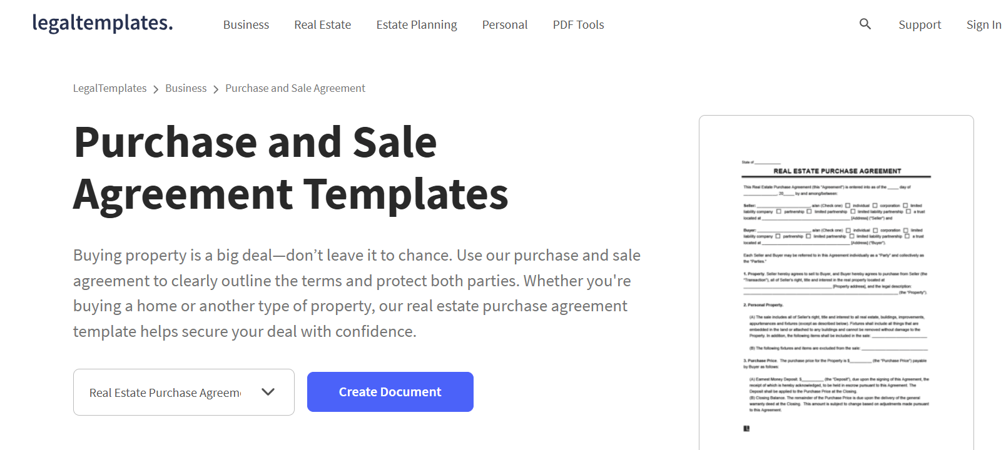
Task: Open the Personal navigation menu
Action: coord(504,24)
